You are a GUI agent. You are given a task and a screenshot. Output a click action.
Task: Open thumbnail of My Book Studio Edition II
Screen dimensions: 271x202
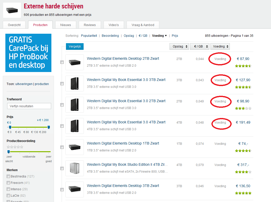pyautogui.click(x=75, y=168)
